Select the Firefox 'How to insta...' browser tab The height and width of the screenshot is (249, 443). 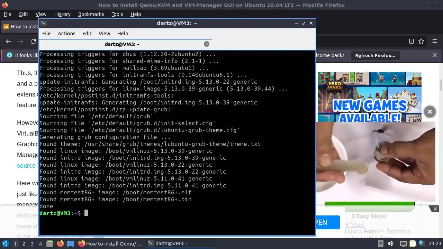click(x=20, y=27)
